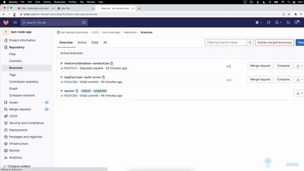The height and width of the screenshot is (171, 304).
Task: Open test-node-app project avatar
Action: (6, 32)
